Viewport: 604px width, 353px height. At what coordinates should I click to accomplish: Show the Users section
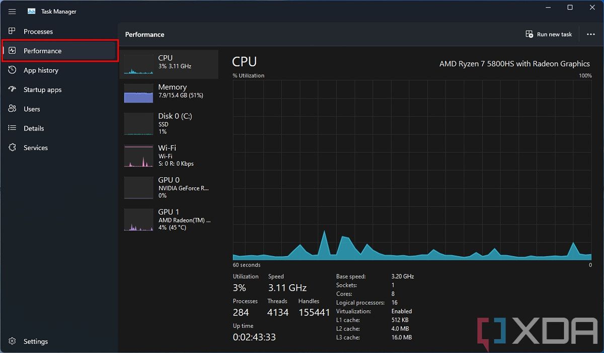(32, 108)
